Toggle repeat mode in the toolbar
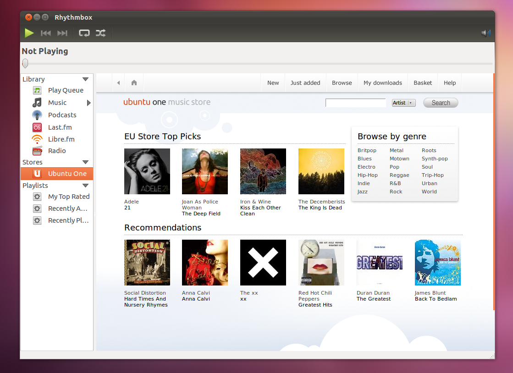The image size is (513, 373). pos(84,33)
